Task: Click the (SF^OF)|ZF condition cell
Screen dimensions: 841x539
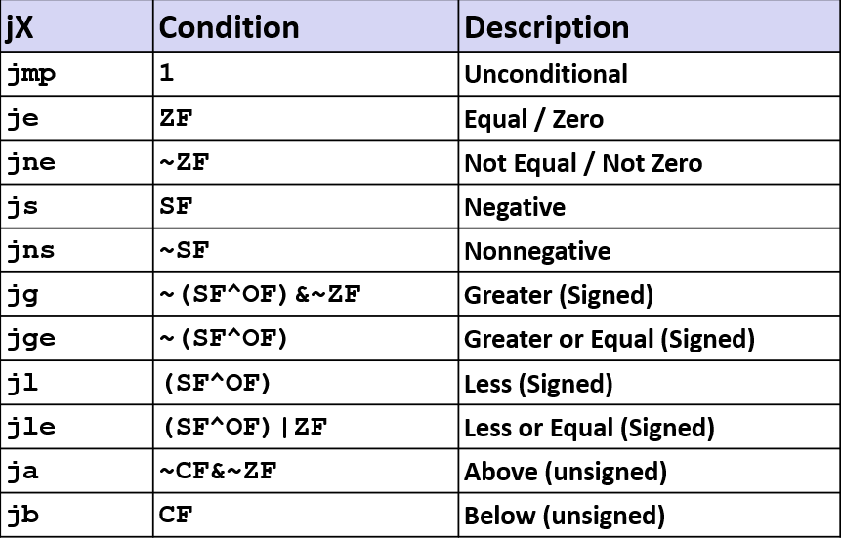Action: (x=244, y=428)
